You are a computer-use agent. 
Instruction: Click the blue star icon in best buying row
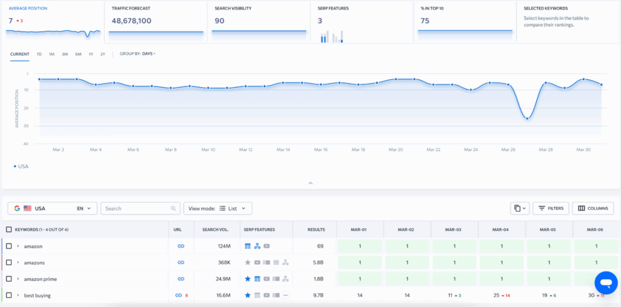247,295
